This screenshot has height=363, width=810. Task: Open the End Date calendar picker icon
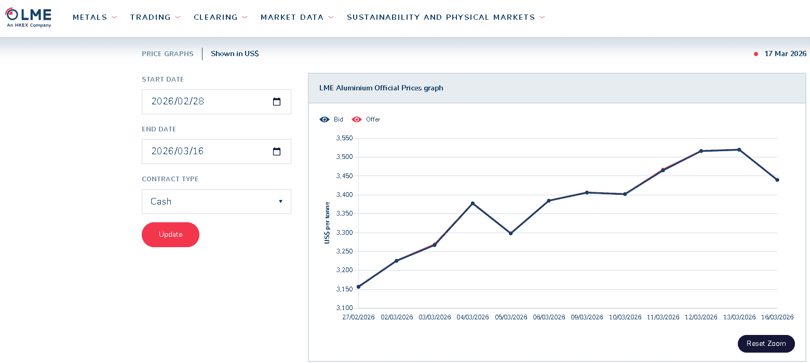pyautogui.click(x=277, y=152)
